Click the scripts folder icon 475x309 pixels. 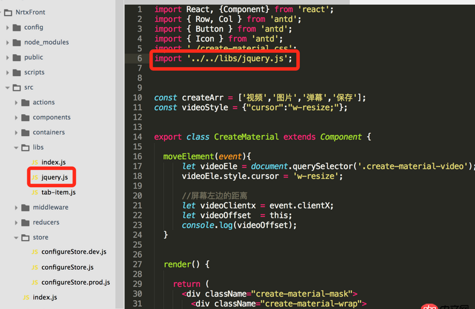click(17, 72)
